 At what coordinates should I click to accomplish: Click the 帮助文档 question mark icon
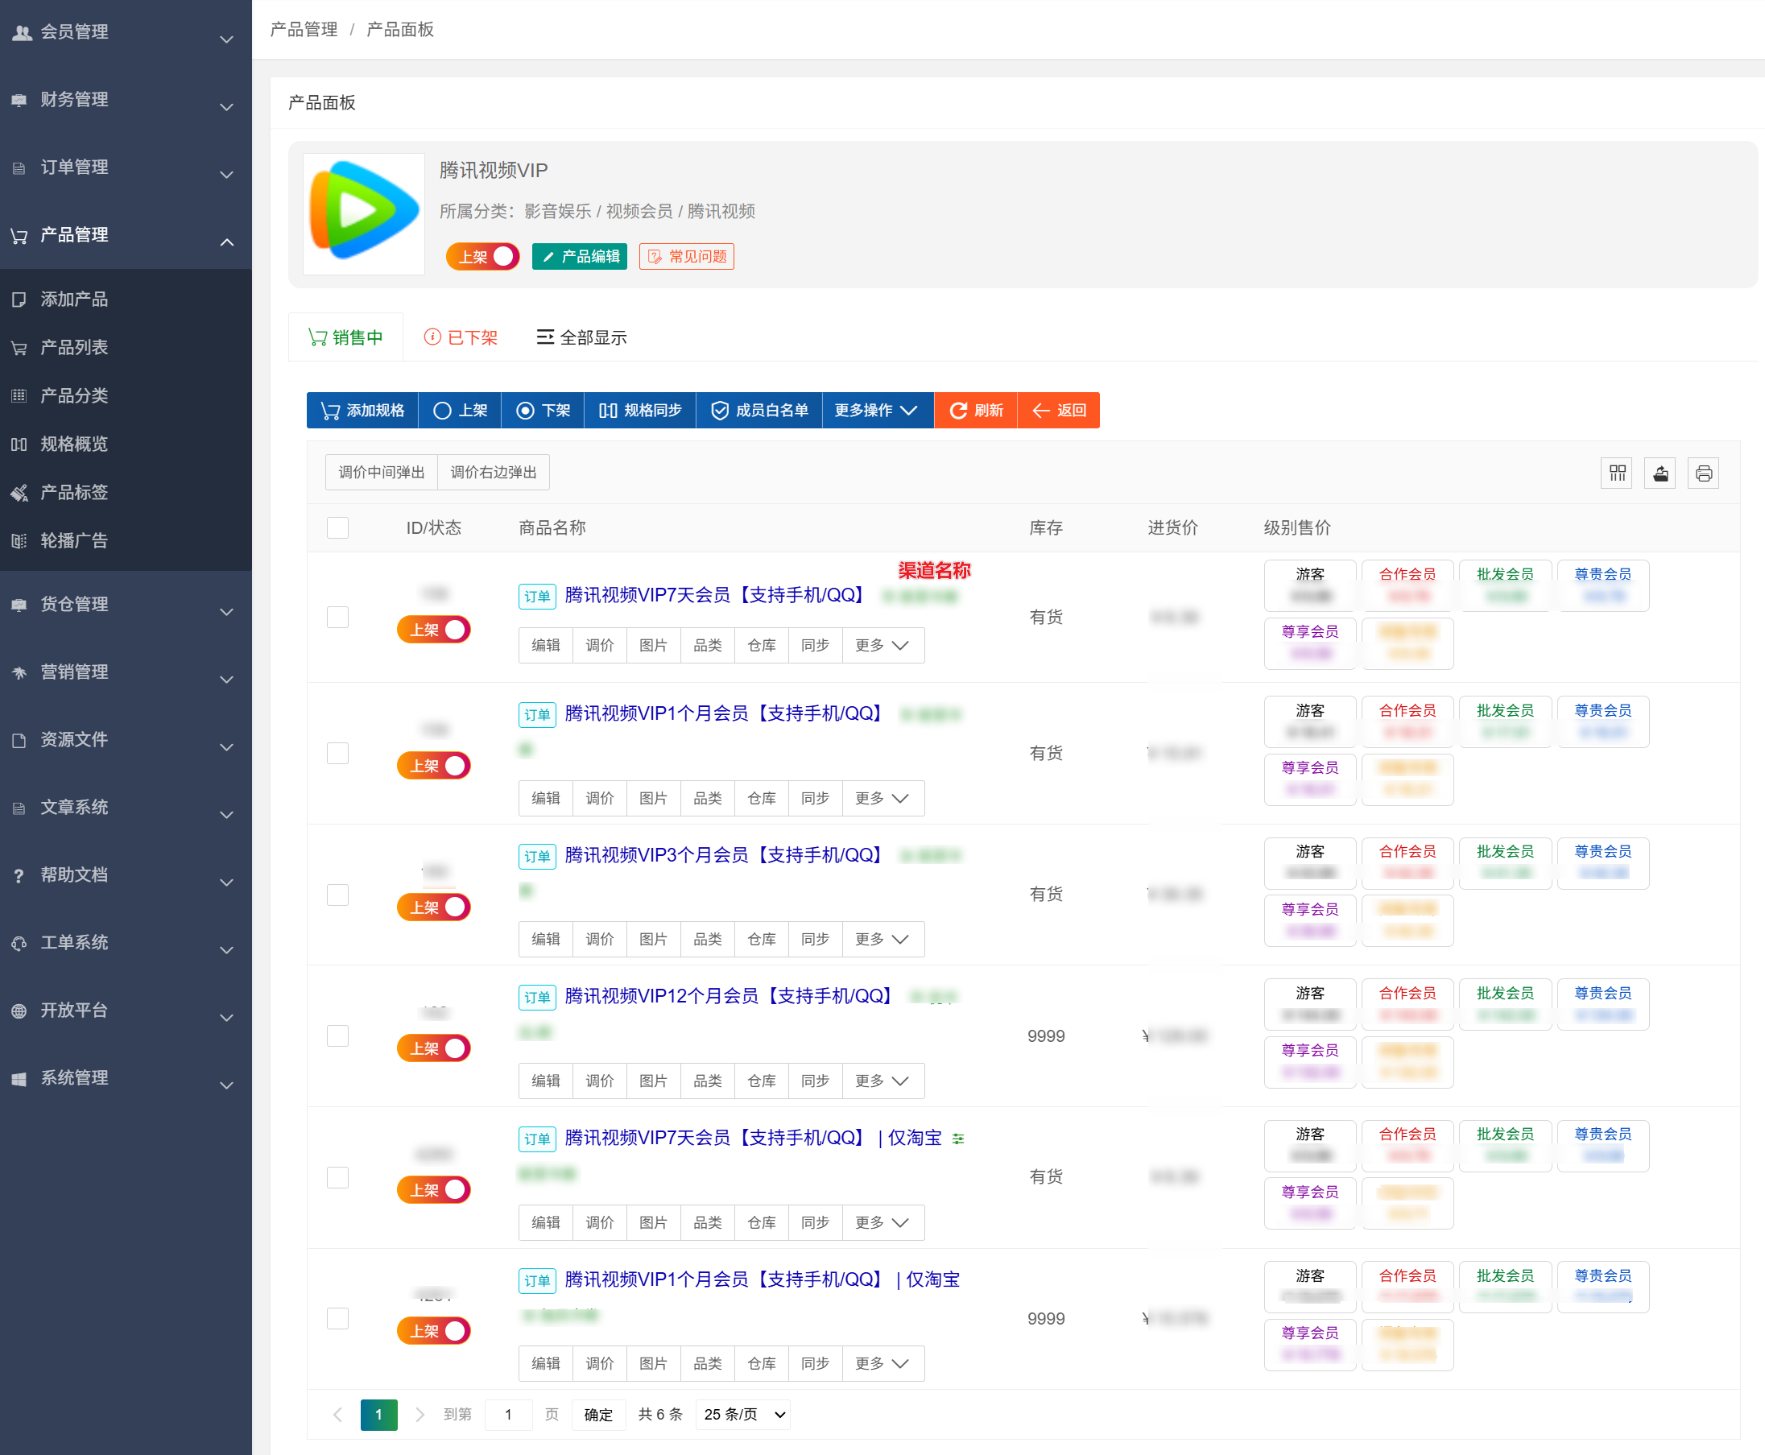(x=19, y=876)
